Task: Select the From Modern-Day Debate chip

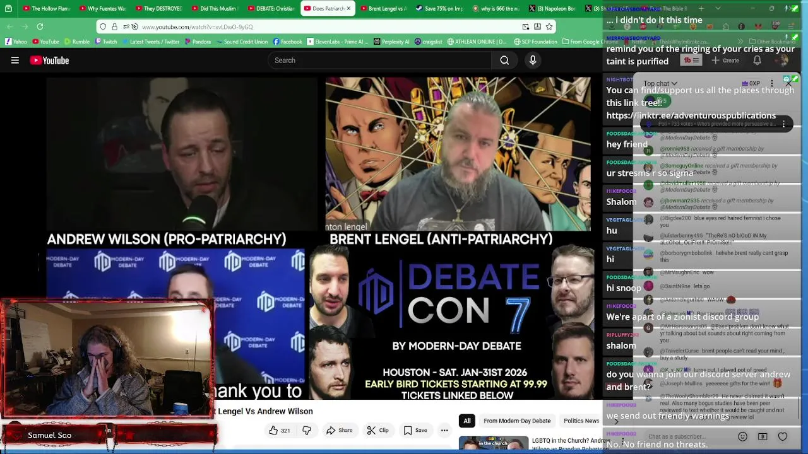Action: click(x=517, y=421)
